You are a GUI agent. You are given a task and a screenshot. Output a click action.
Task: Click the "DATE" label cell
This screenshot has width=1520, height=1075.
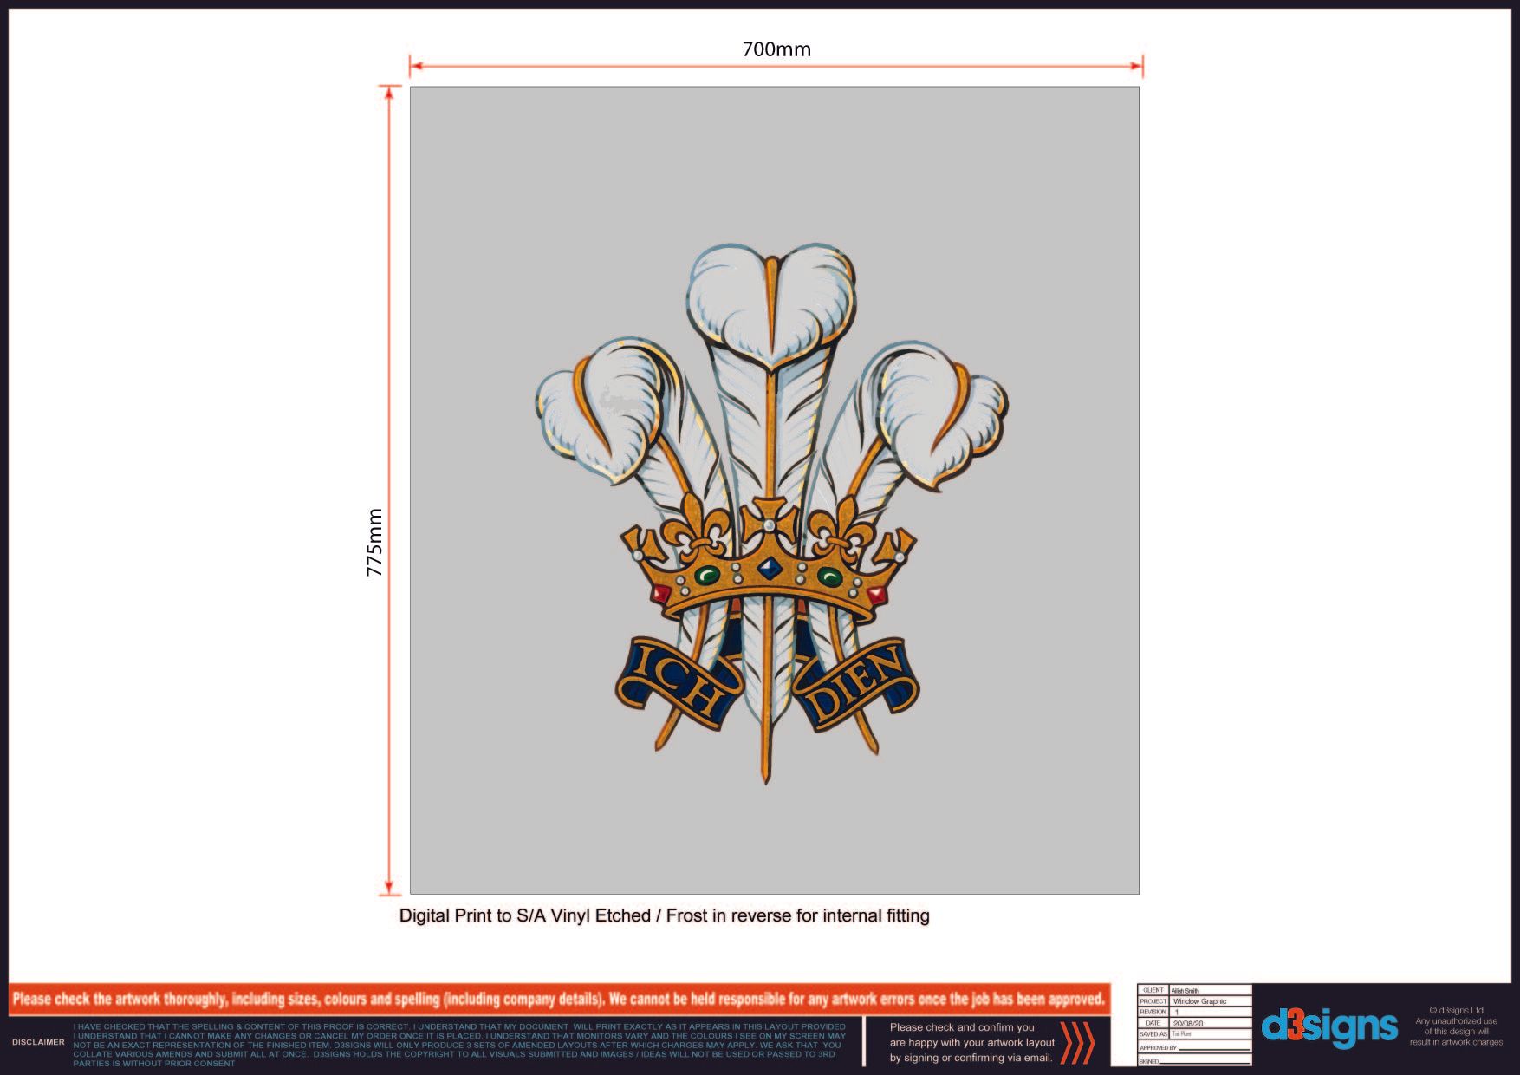click(x=1153, y=1023)
